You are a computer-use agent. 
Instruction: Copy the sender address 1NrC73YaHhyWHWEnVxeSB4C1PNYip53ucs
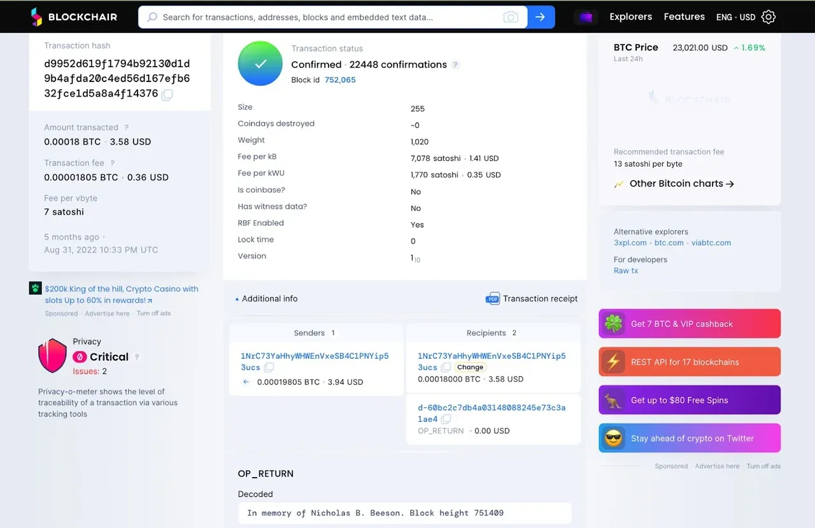click(269, 367)
